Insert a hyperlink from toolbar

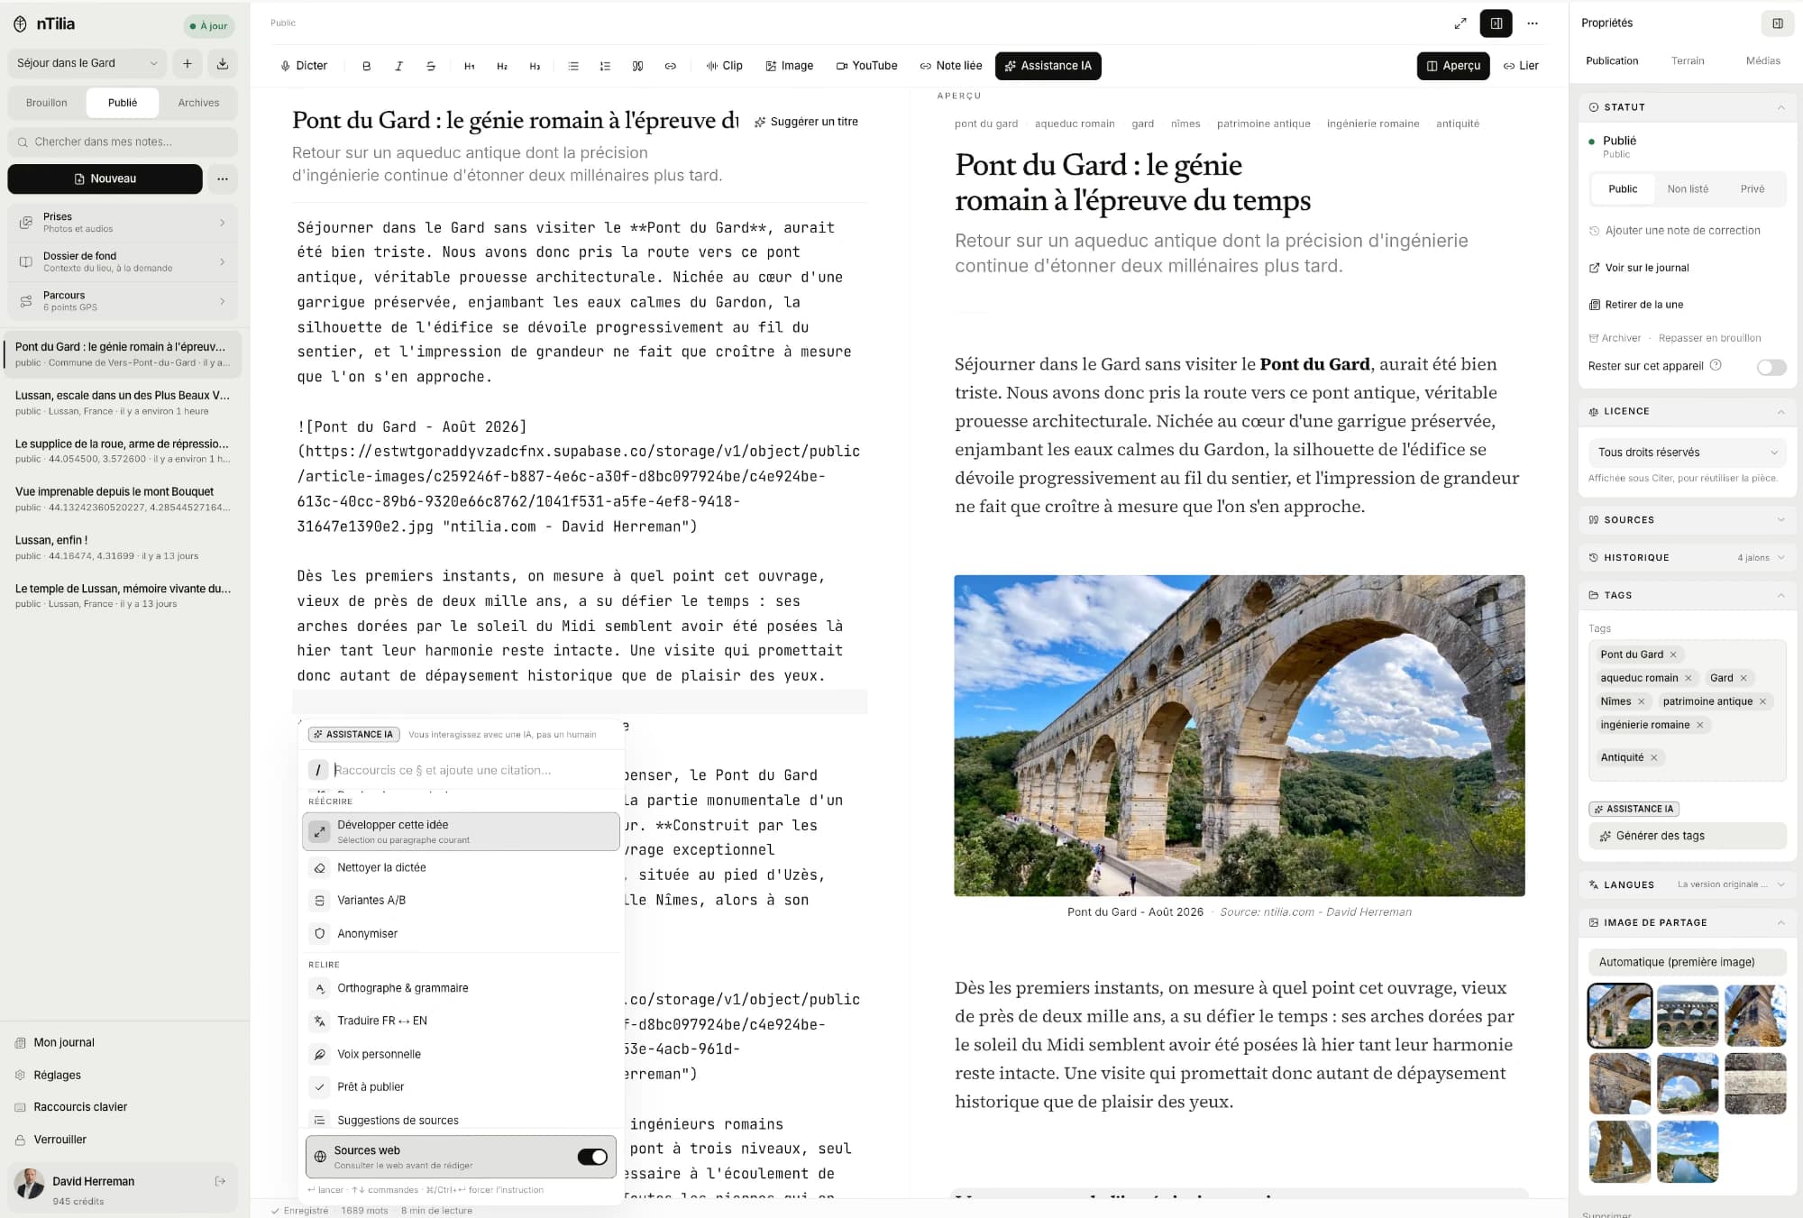[x=670, y=66]
